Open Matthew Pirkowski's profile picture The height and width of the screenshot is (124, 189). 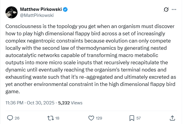coord(11,12)
